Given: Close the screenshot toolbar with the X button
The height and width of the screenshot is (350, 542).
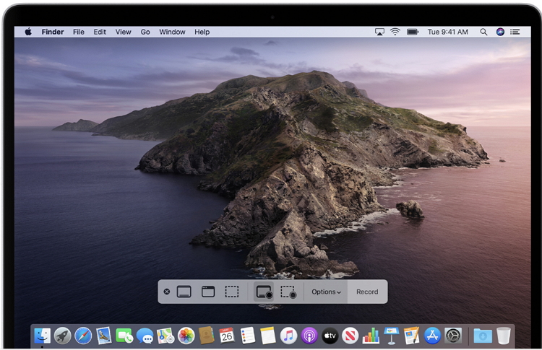Looking at the screenshot, I should point(167,292).
